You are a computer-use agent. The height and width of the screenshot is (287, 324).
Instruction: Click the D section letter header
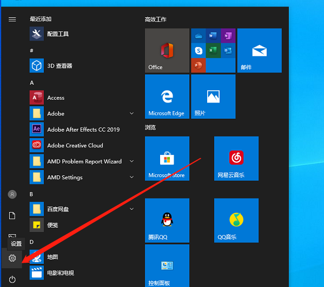[31, 242]
